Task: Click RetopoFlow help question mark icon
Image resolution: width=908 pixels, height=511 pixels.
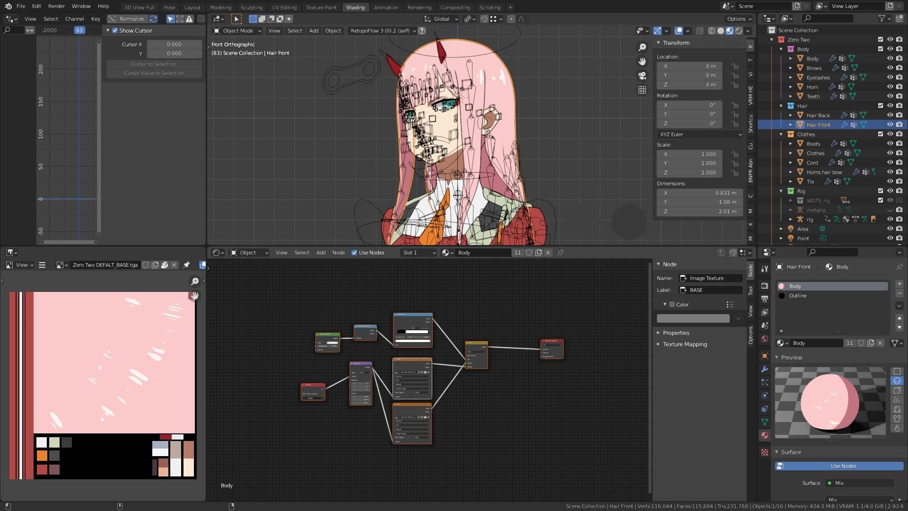Action: coord(422,31)
